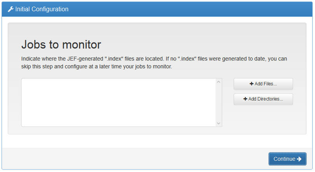Click the blue header bar's empty area
This screenshot has width=315, height=172.
click(x=194, y=9)
